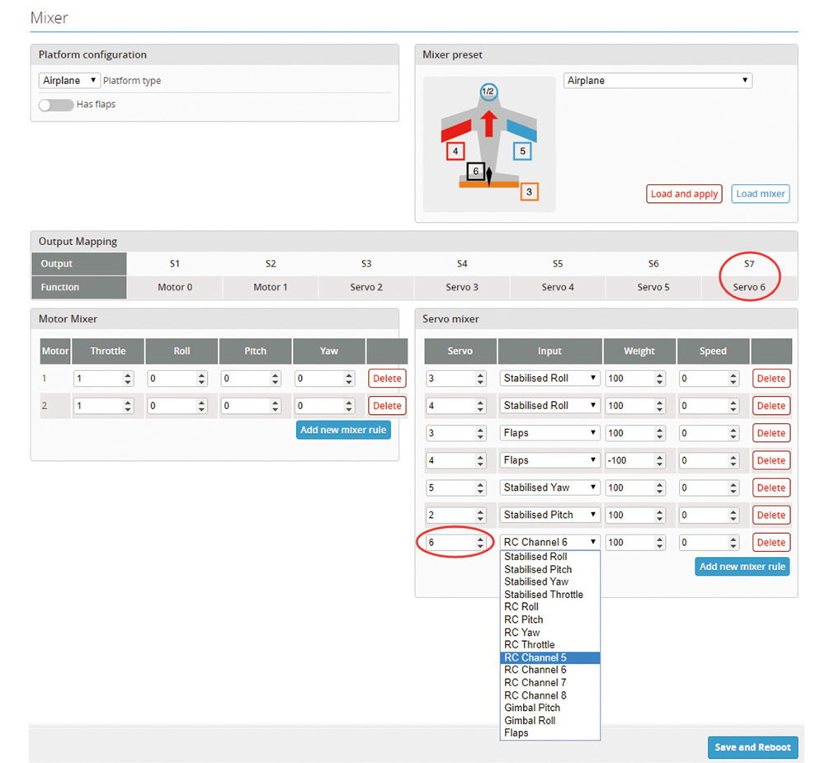
Task: Click servo 6 marker on airplane tail
Action: point(474,172)
